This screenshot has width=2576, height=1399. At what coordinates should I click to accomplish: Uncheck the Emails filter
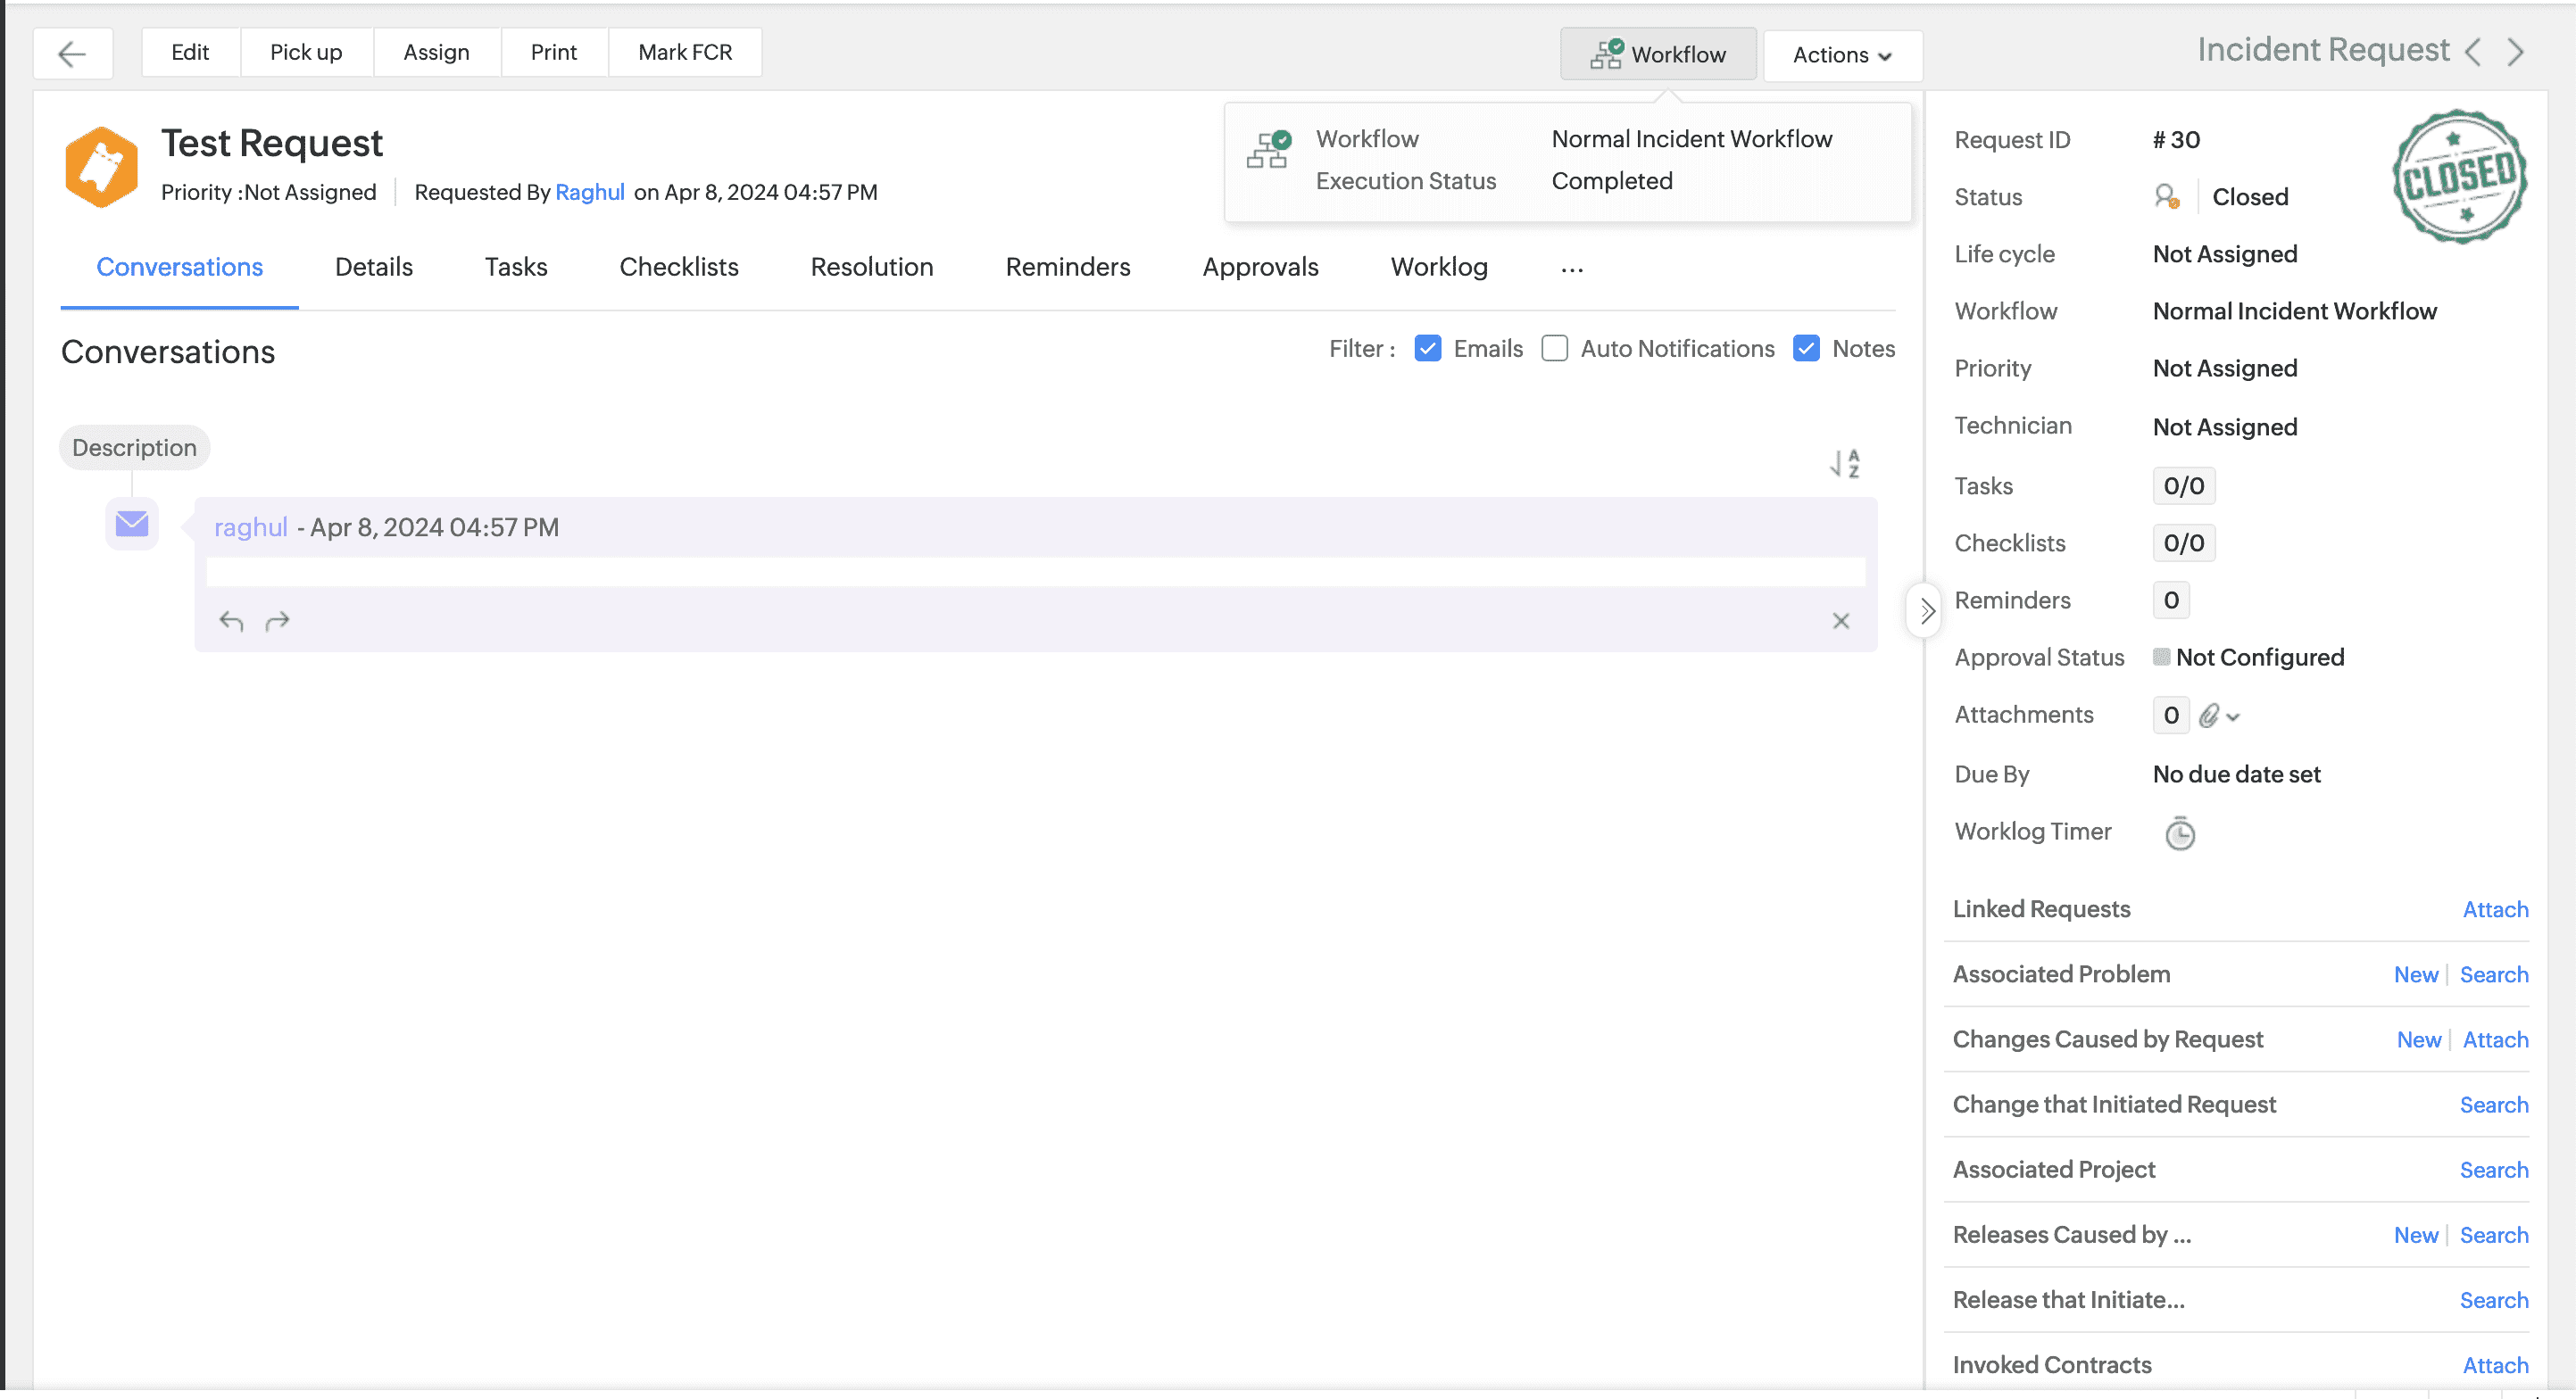tap(1427, 348)
